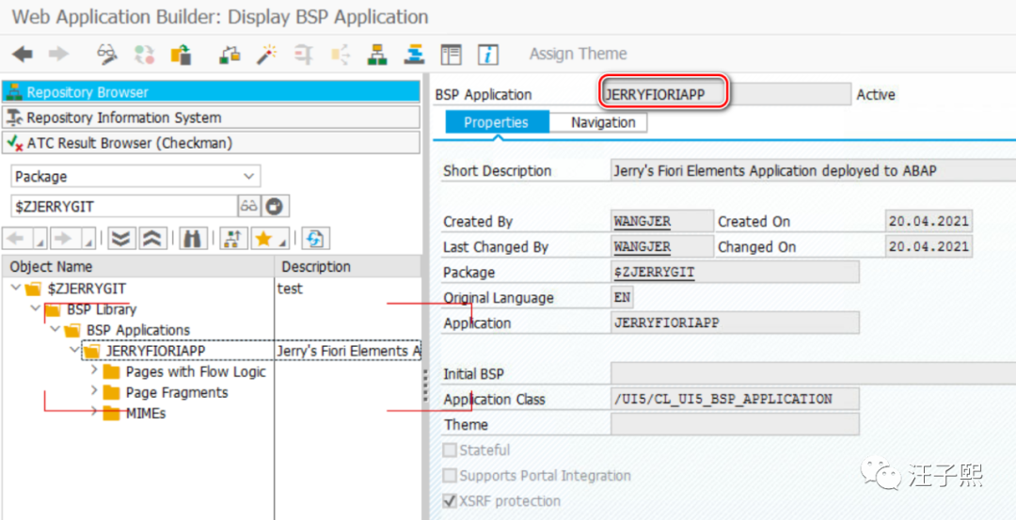The image size is (1016, 520).
Task: Open Repository Information System
Action: pyautogui.click(x=212, y=118)
